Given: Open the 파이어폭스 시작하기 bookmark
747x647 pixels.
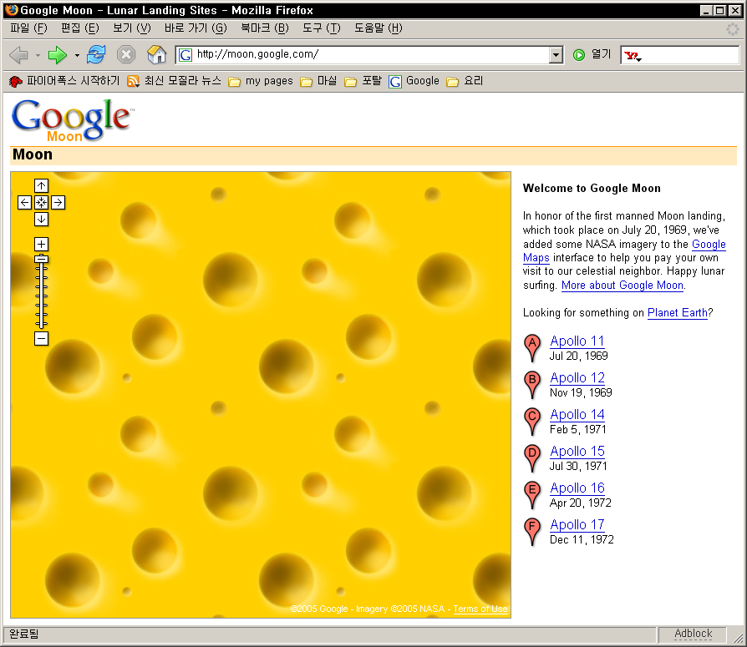Looking at the screenshot, I should point(64,81).
